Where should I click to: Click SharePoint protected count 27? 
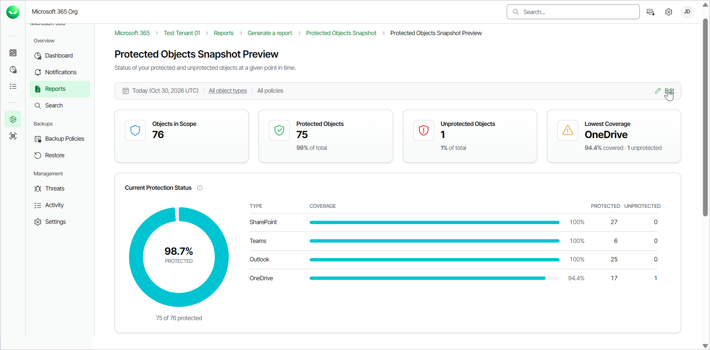click(614, 222)
